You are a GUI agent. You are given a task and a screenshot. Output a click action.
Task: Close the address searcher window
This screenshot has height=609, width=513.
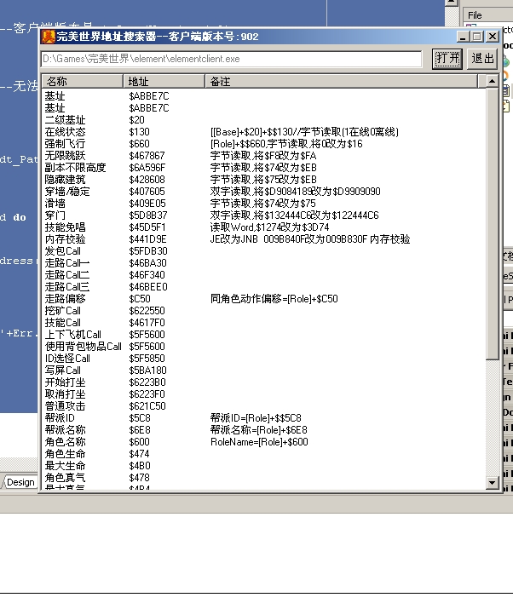[x=493, y=37]
